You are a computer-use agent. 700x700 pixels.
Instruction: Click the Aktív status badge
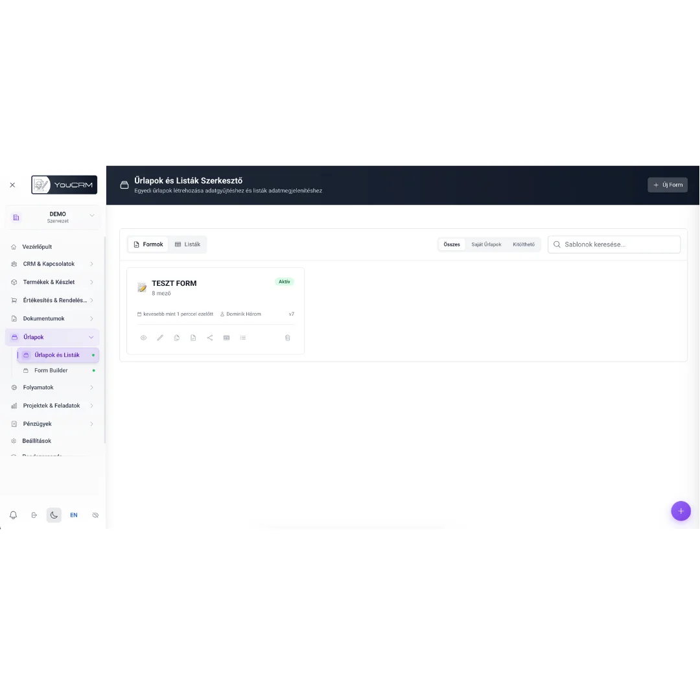285,282
